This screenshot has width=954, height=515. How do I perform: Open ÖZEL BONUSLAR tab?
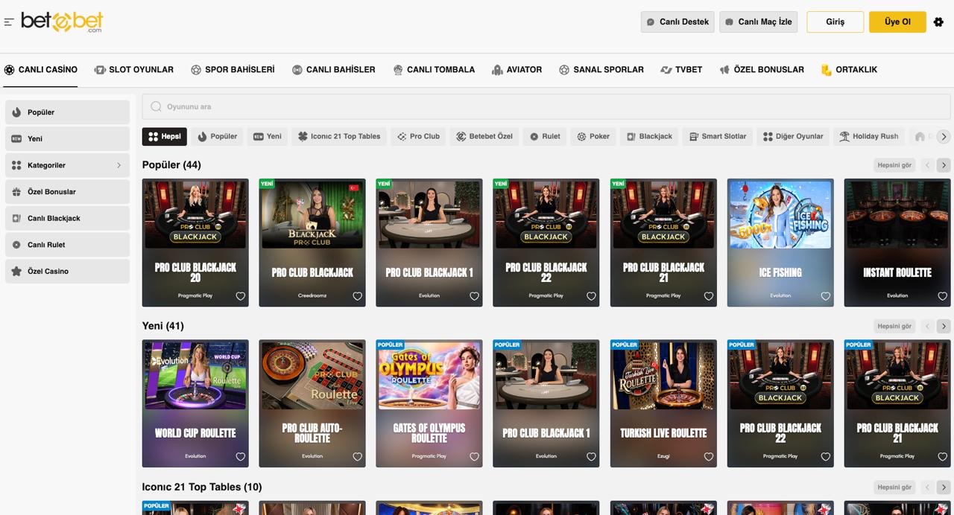(762, 70)
